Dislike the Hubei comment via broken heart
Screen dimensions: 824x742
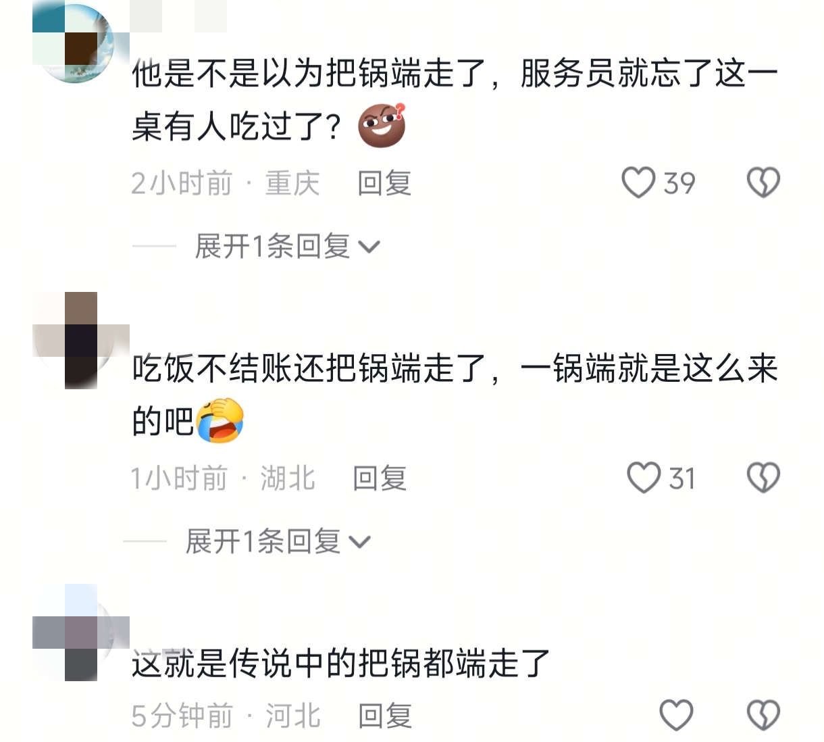point(763,478)
